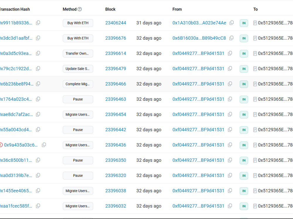Click Migrate Users... badge in block 23396454 row
This screenshot has width=293, height=219.
[78, 114]
